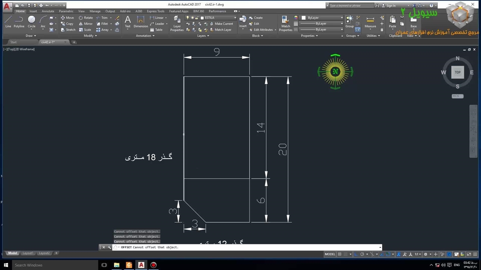The height and width of the screenshot is (270, 481).
Task: Select the Line tool
Action: [8, 21]
